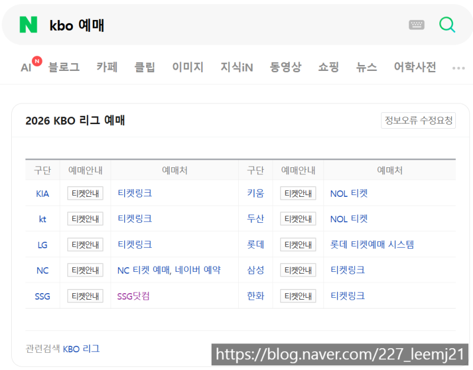Switch to the 클립 tab
The width and height of the screenshot is (473, 370).
pyautogui.click(x=144, y=67)
